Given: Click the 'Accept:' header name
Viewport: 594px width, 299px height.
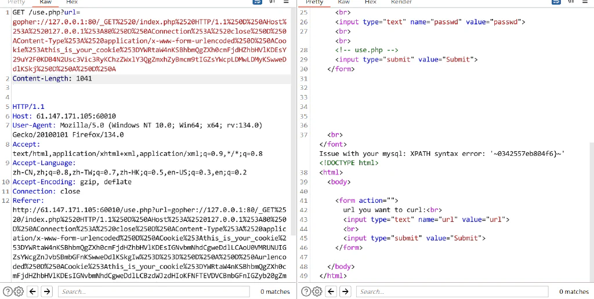Looking at the screenshot, I should pyautogui.click(x=26, y=144).
